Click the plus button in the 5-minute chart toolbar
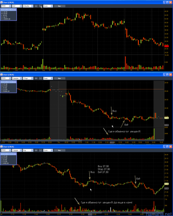This screenshot has height=216, width=173. coord(36,78)
